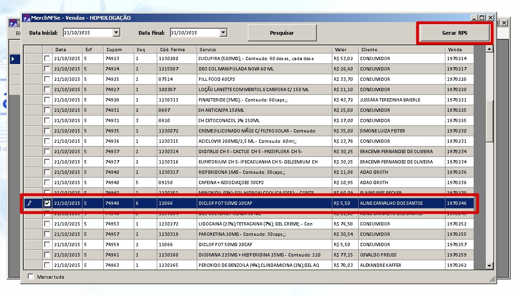Sort by the Valor column header
The width and height of the screenshot is (514, 295).
point(345,49)
